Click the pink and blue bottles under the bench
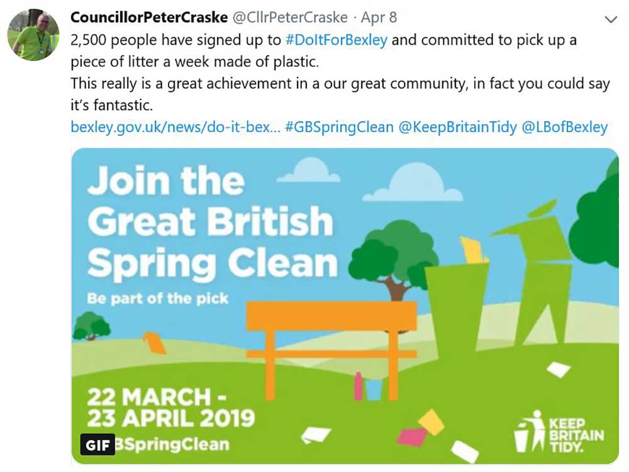629x472 pixels. tap(367, 386)
